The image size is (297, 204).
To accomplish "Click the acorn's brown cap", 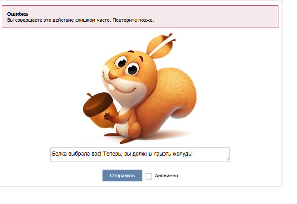I will [x=97, y=104].
